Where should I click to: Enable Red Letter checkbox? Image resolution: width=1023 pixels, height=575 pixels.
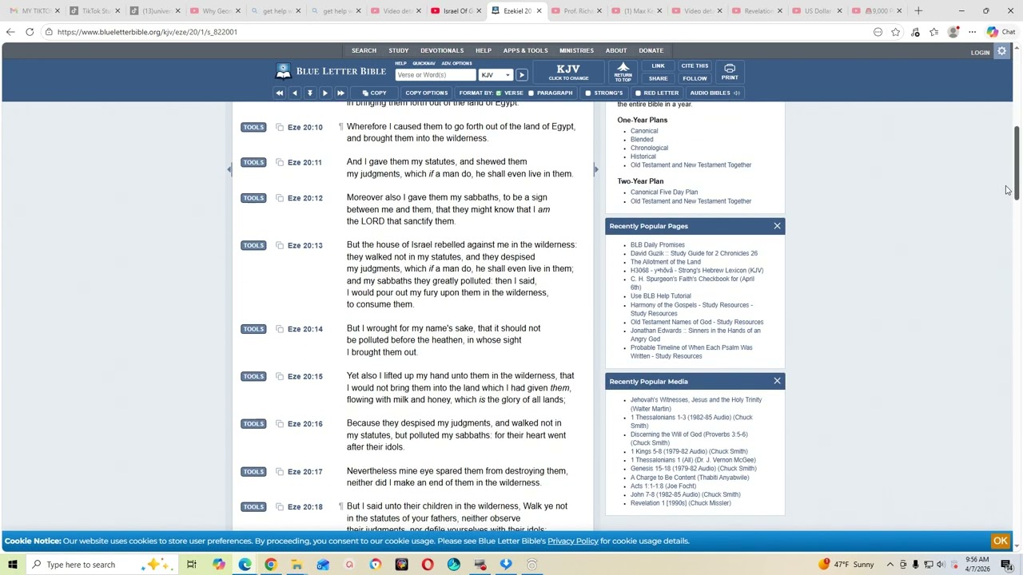pyautogui.click(x=638, y=93)
